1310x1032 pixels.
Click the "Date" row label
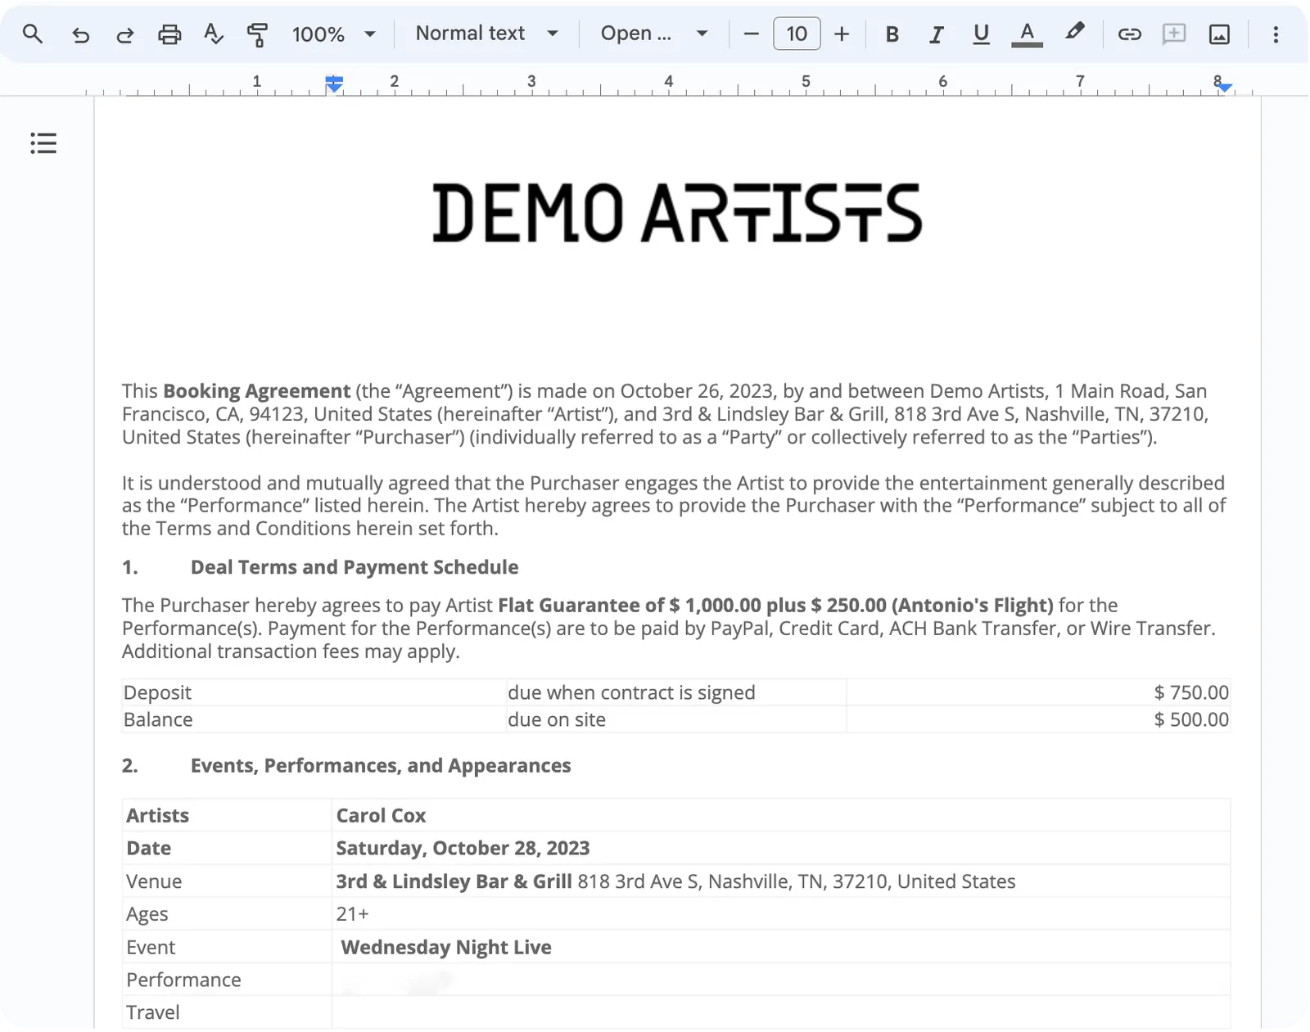(x=148, y=848)
